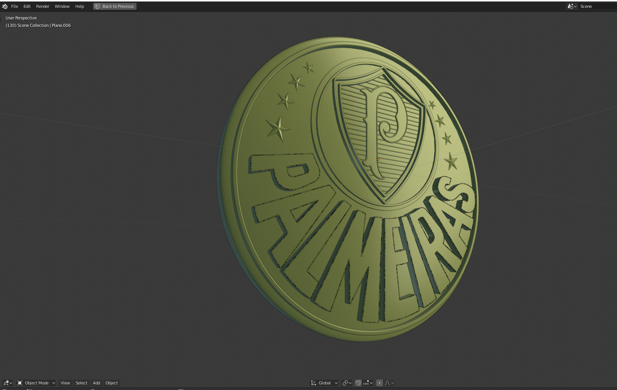
Task: Open the scene browse dropdown icon
Action: [572, 6]
